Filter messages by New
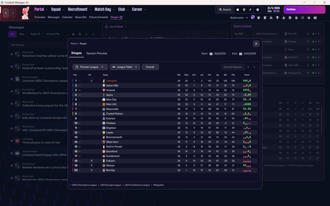Viewport: 330px width, 206px height. coord(22,34)
